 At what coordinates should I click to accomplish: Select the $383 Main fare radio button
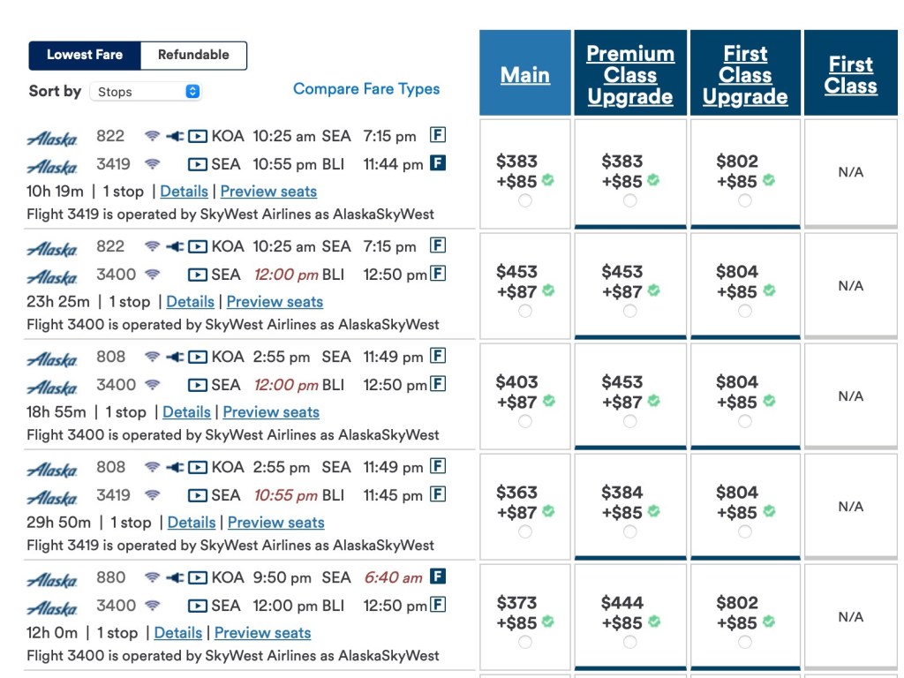coord(525,200)
